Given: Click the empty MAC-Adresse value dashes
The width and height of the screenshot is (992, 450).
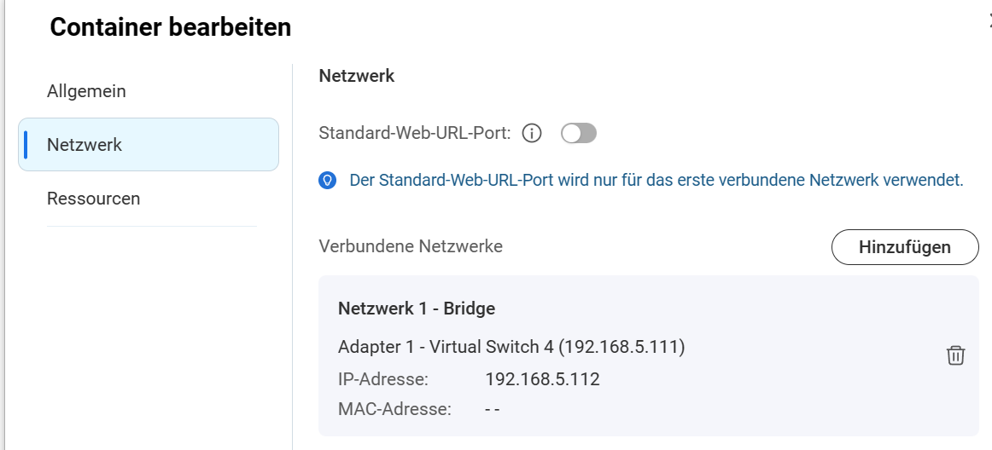Looking at the screenshot, I should [492, 409].
